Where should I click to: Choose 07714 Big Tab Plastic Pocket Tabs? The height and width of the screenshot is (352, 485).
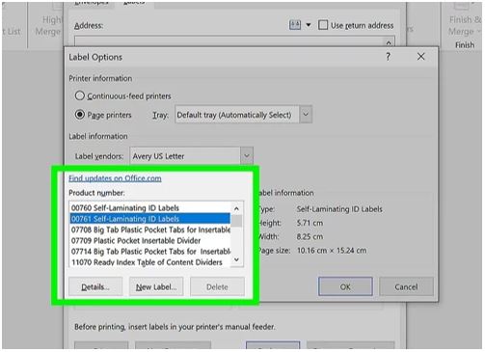click(150, 252)
